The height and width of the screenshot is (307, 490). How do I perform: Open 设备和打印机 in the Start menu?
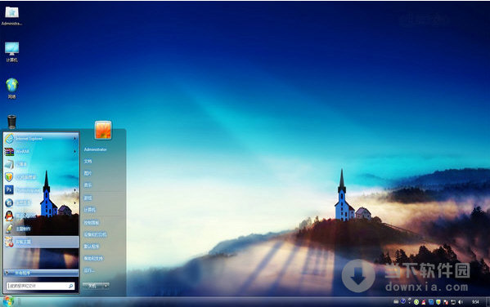coord(95,234)
